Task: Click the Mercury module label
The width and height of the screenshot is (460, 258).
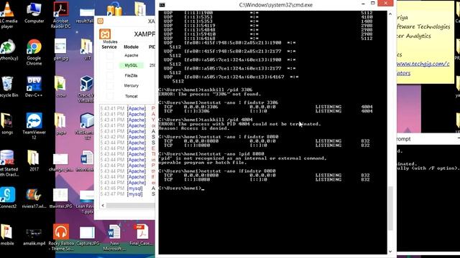Action: pyautogui.click(x=131, y=86)
